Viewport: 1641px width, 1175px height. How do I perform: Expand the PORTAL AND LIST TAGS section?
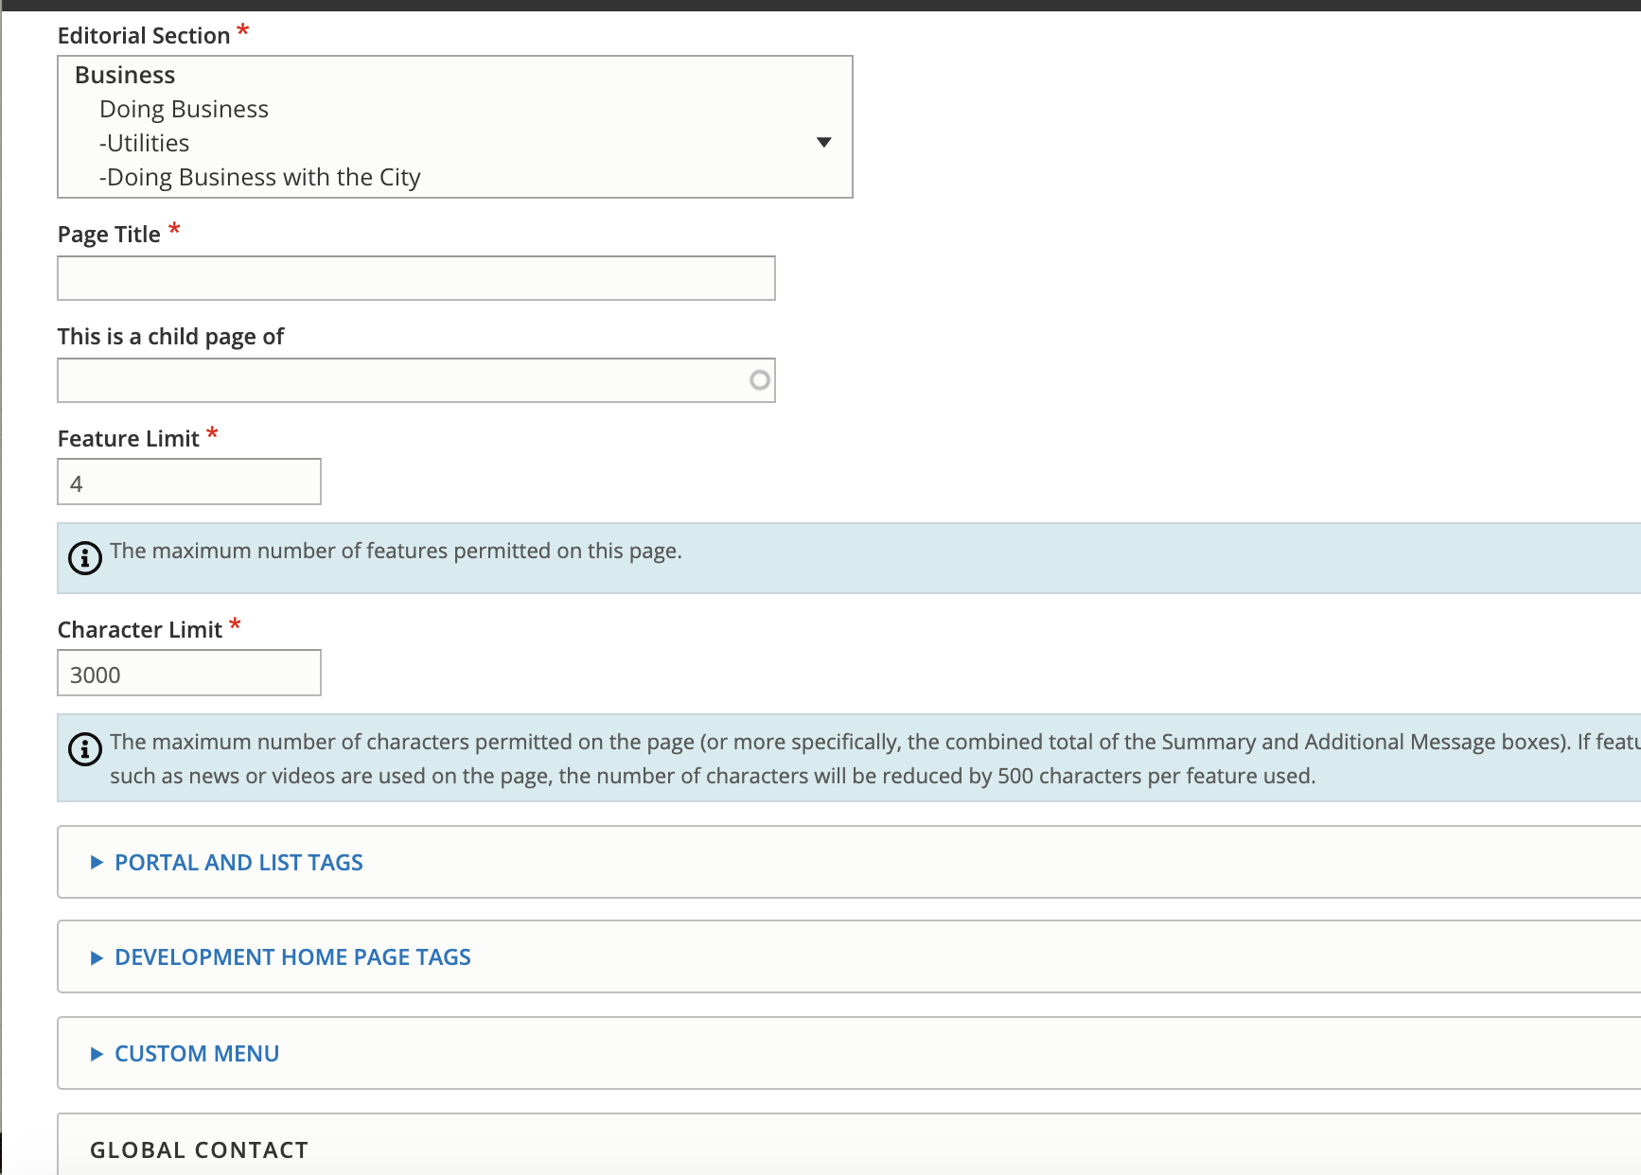pyautogui.click(x=238, y=862)
